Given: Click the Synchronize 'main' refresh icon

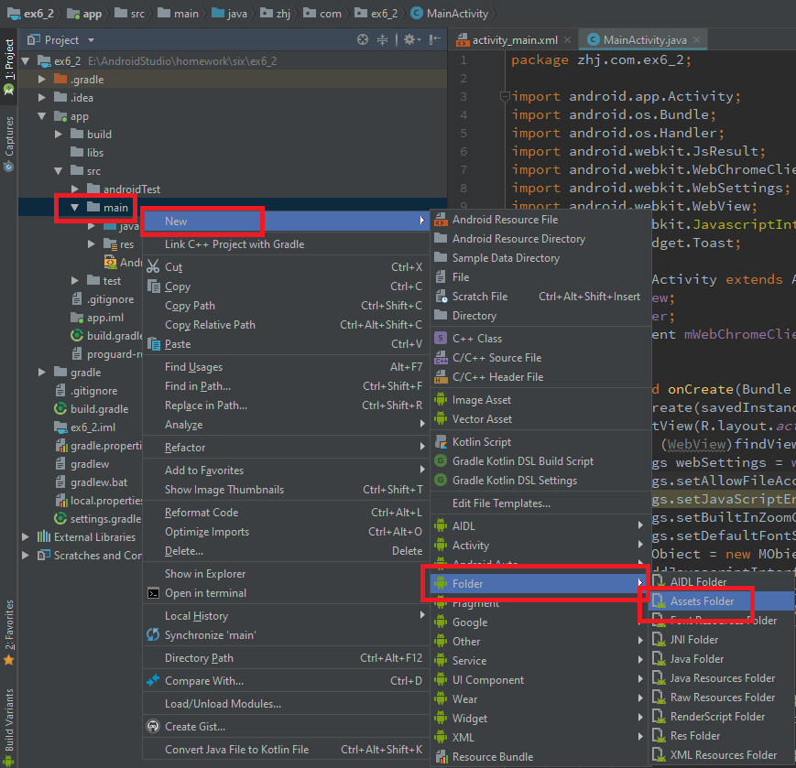Looking at the screenshot, I should [x=153, y=634].
